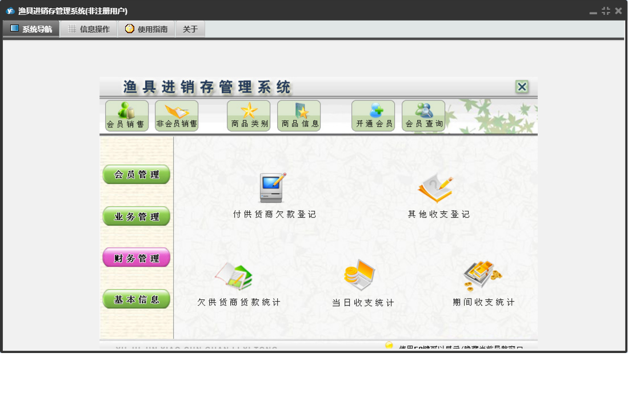This screenshot has height=413, width=628.
Task: Click the 当日收支统计 label
Action: pos(363,303)
